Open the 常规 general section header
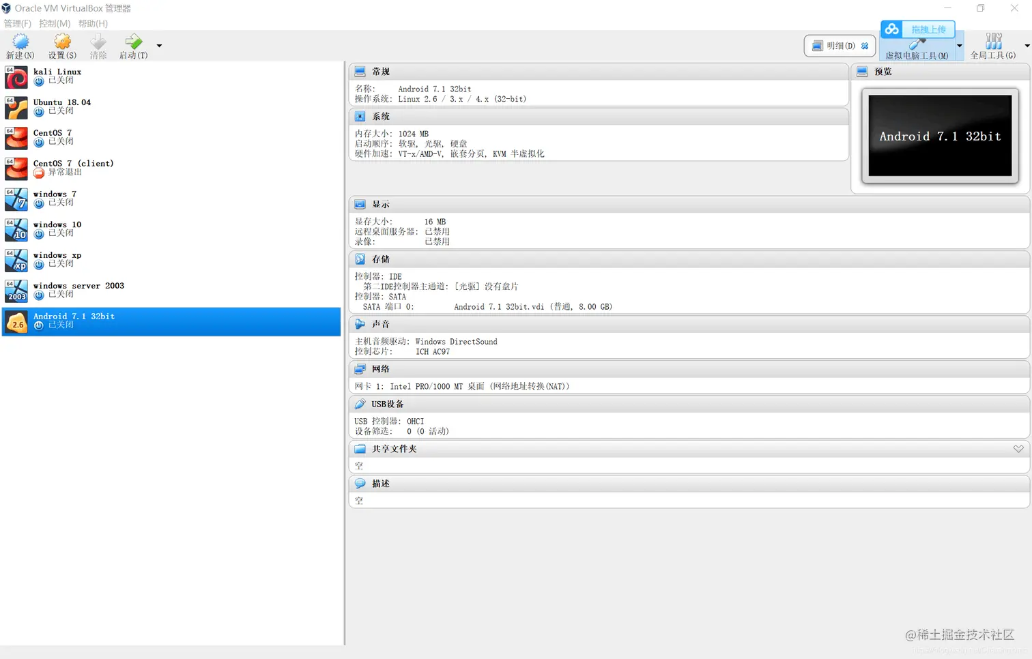The width and height of the screenshot is (1032, 659). click(599, 72)
